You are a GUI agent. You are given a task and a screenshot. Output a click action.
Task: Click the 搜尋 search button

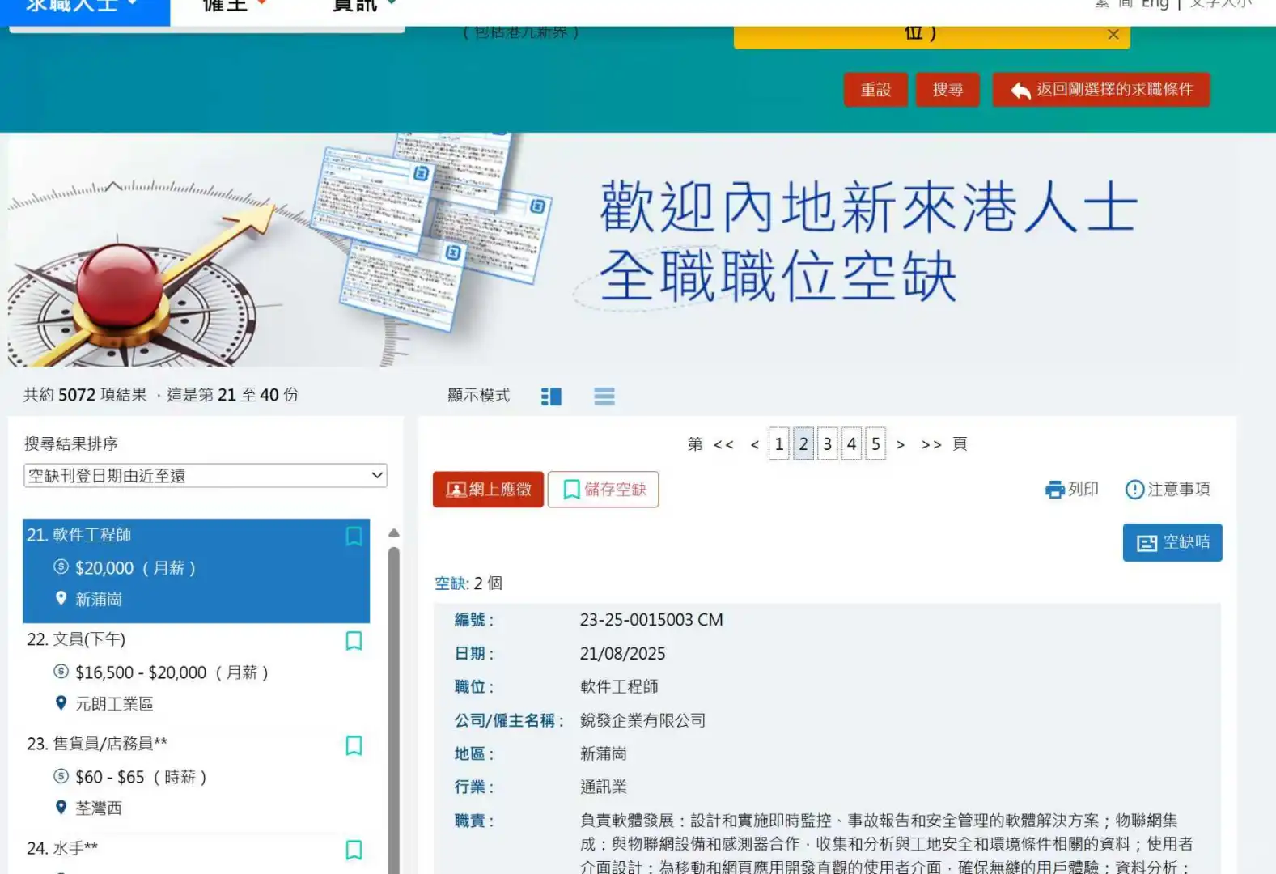(947, 90)
